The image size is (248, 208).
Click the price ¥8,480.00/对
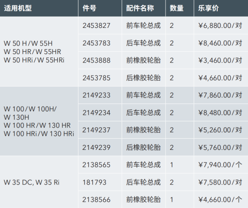(220, 113)
